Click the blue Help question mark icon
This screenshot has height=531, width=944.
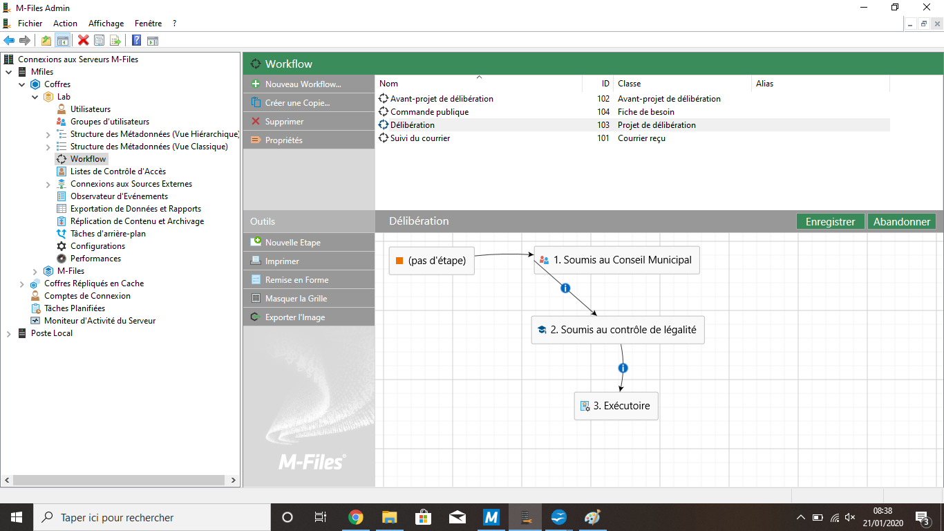(137, 41)
